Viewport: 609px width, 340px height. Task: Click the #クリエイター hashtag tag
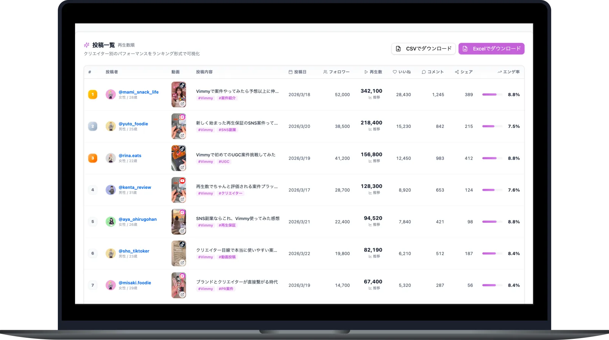coord(230,193)
